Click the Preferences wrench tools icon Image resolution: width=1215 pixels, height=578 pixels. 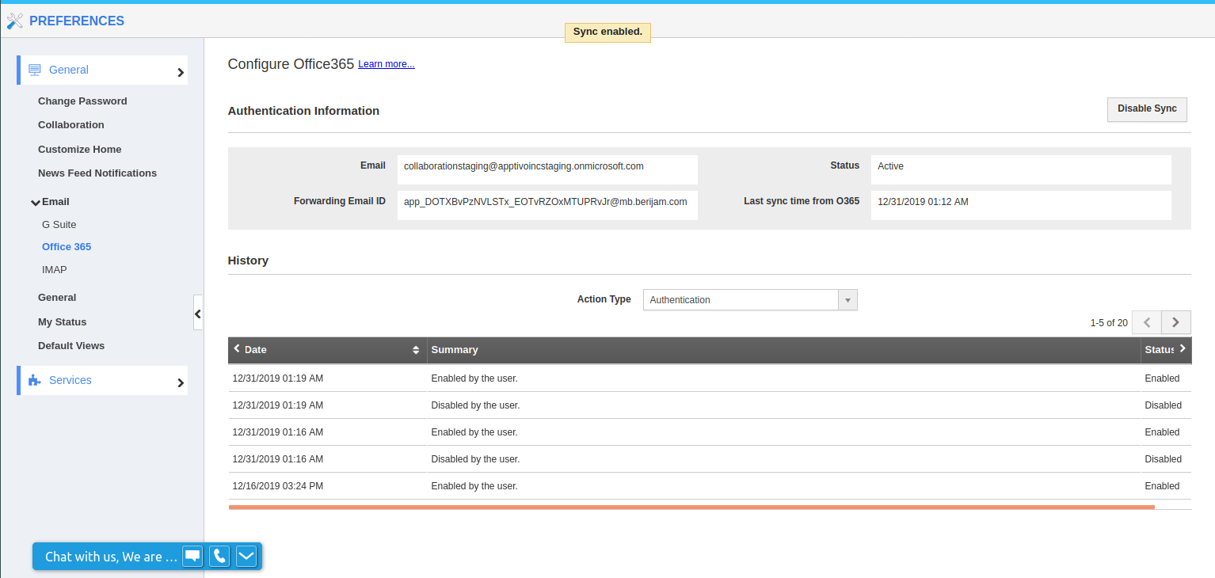(14, 21)
